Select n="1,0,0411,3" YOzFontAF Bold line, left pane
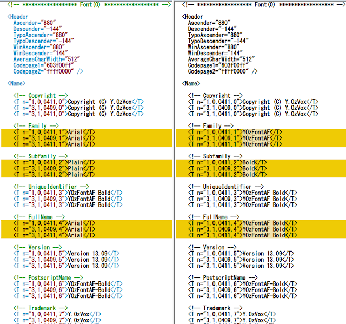Viewport: 346px width, 324px height. pos(68,193)
